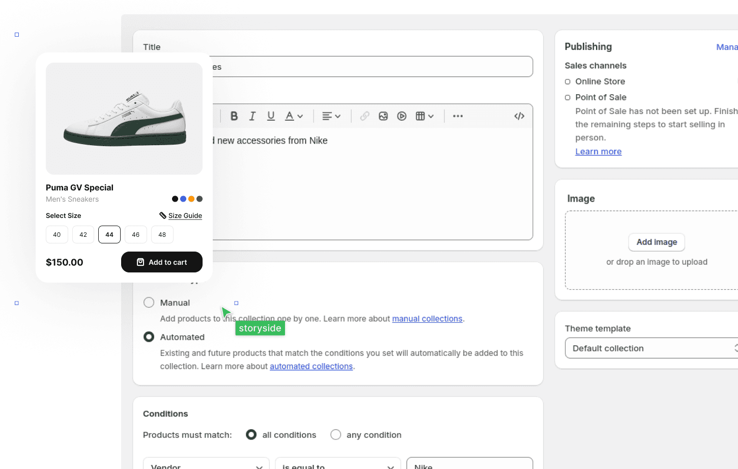Select shoe size 42
The width and height of the screenshot is (738, 469).
(x=83, y=235)
